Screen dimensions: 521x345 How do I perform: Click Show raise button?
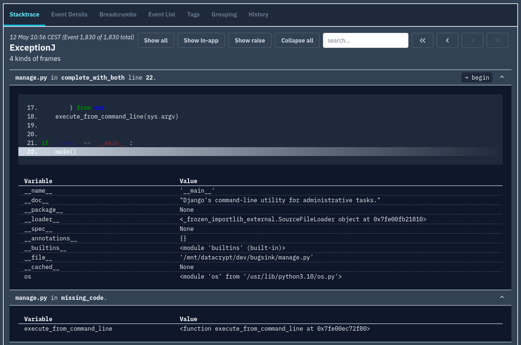tap(250, 40)
